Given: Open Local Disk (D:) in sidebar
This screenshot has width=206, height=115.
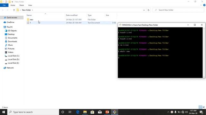Looking at the screenshot, I should pyautogui.click(x=14, y=59).
